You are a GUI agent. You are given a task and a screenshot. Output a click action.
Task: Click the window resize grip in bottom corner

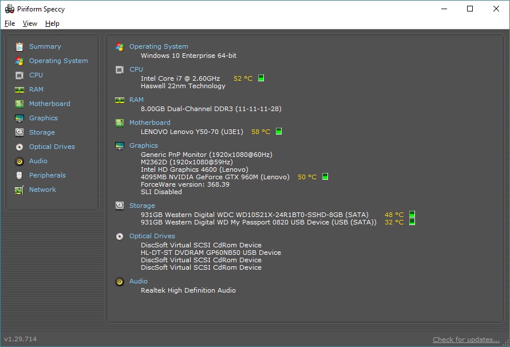506,343
